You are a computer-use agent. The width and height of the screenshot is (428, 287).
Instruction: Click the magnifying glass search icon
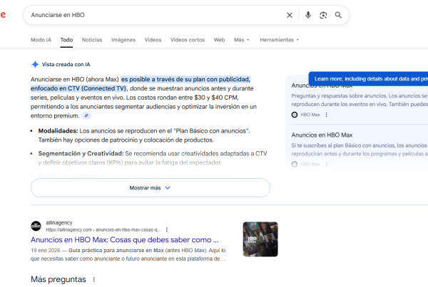click(x=338, y=15)
